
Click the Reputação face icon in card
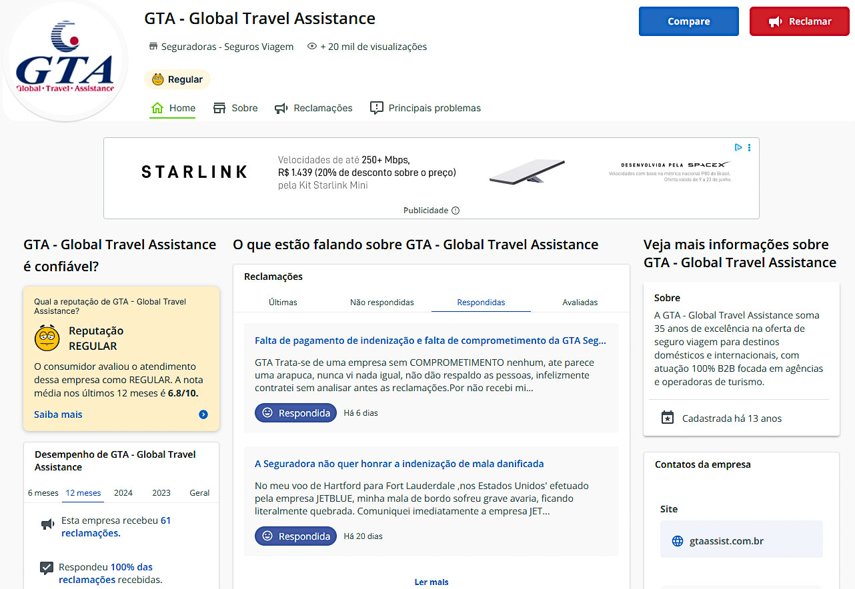pyautogui.click(x=47, y=338)
